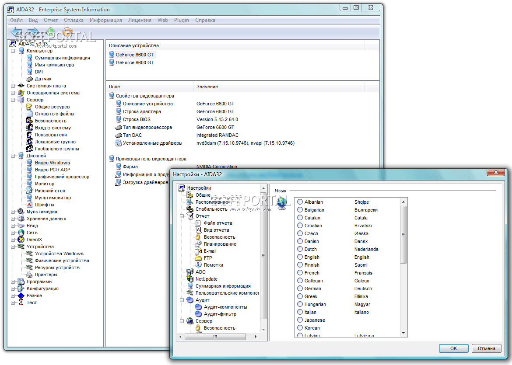512x365 pixels.
Task: Click the language list down arrow
Action: click(403, 333)
